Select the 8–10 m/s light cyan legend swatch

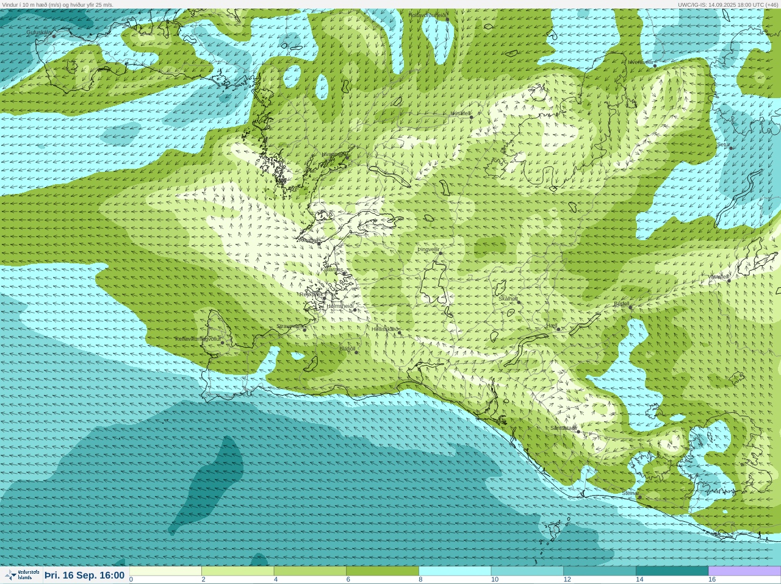(x=455, y=571)
